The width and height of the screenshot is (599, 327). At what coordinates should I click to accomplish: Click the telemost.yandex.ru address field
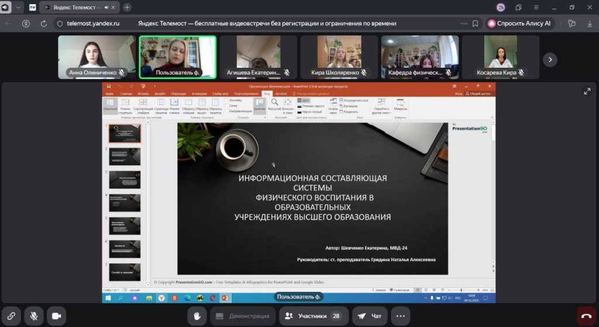(93, 23)
